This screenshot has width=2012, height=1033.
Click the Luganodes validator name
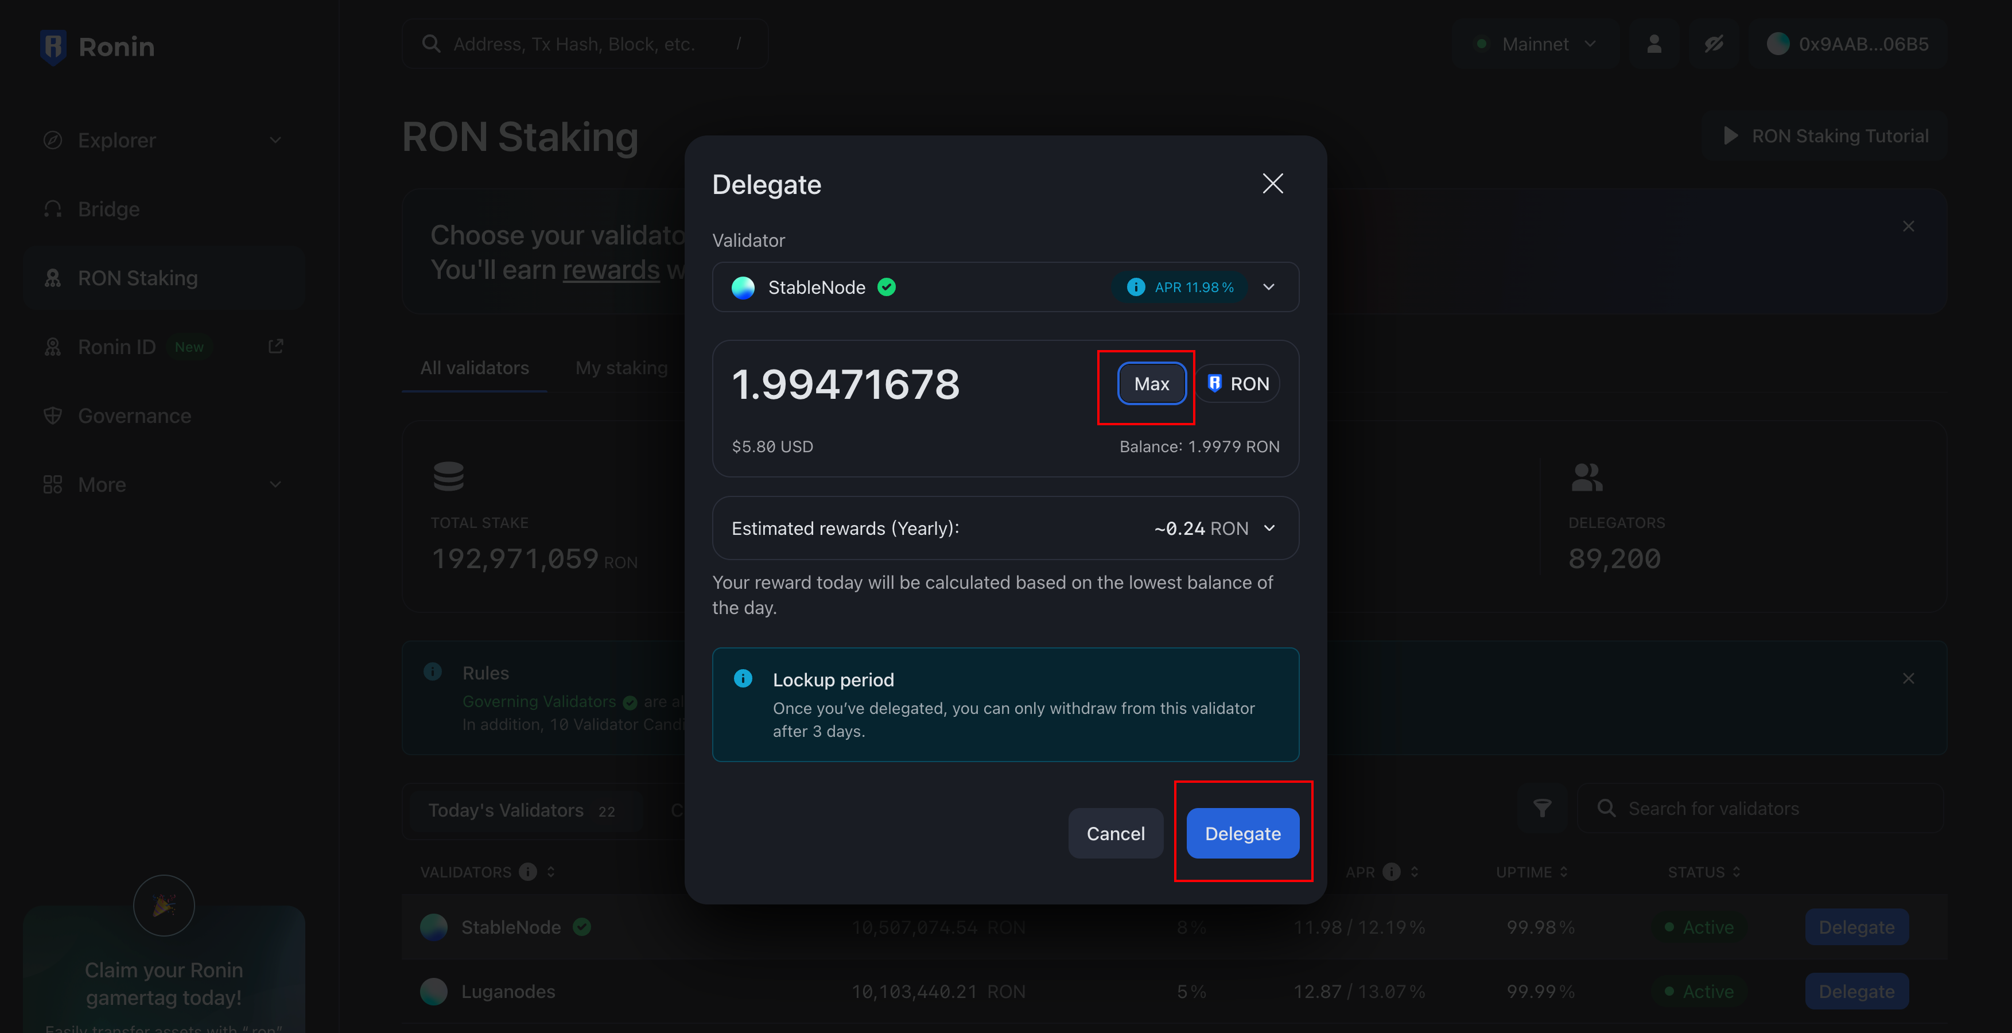(x=508, y=991)
